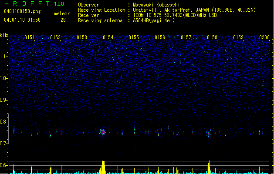Click the 0159 time marker
274x174 pixels.
238,37
